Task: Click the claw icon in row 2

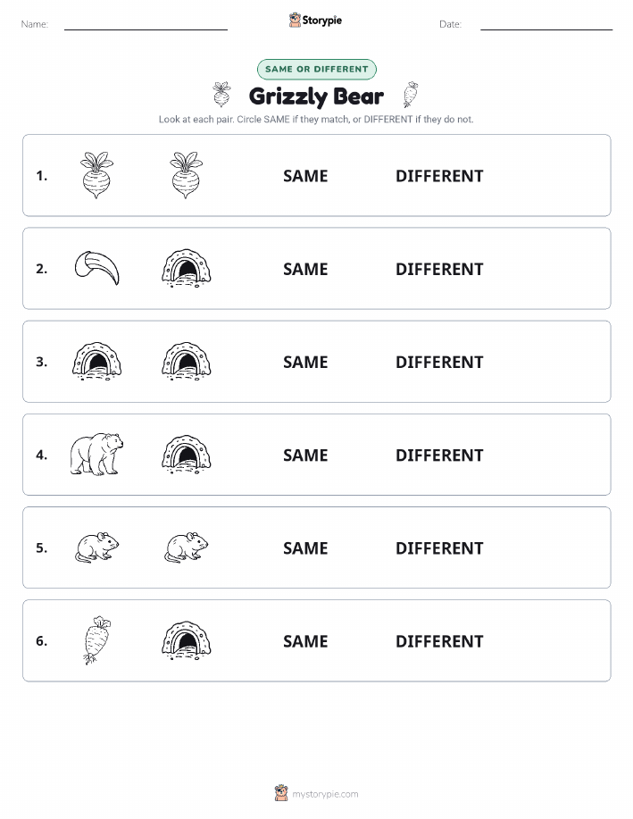Action: pos(97,269)
